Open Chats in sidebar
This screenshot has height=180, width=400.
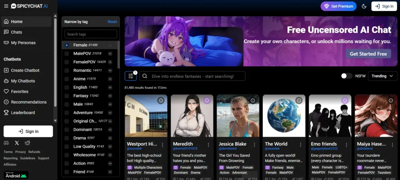pyautogui.click(x=26, y=32)
